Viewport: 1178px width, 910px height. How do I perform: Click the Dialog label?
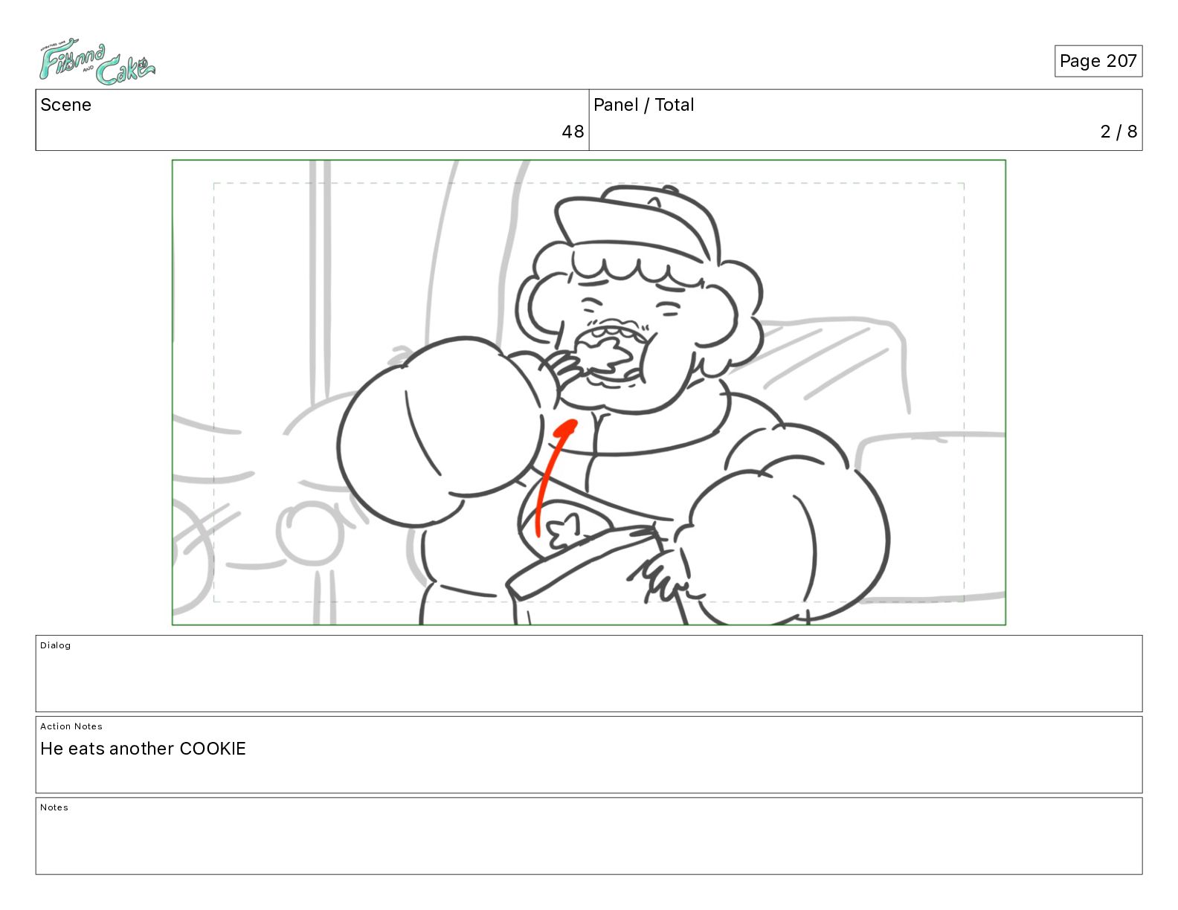click(x=56, y=645)
